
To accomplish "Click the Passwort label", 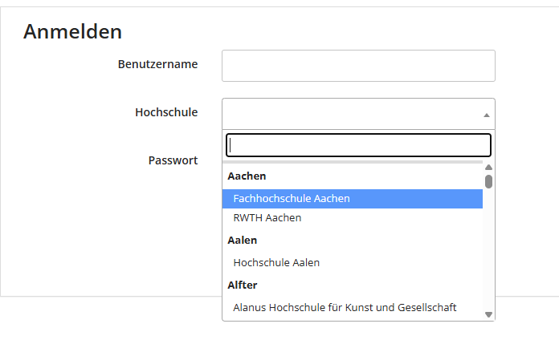I will (x=173, y=160).
